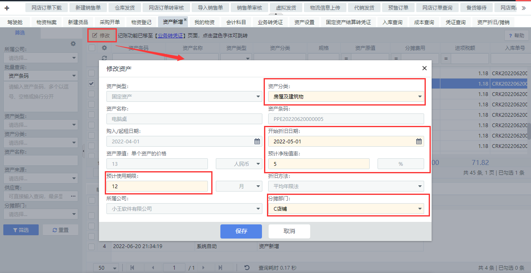Open the 凭证查询 tab
The image size is (531, 273).
click(455, 22)
